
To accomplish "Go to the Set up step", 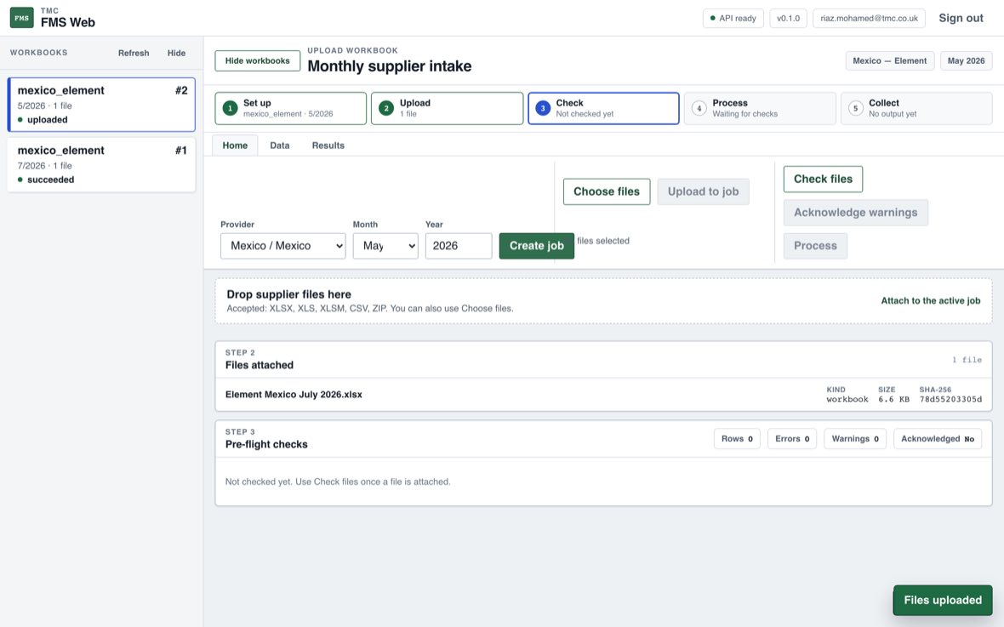I will (291, 108).
